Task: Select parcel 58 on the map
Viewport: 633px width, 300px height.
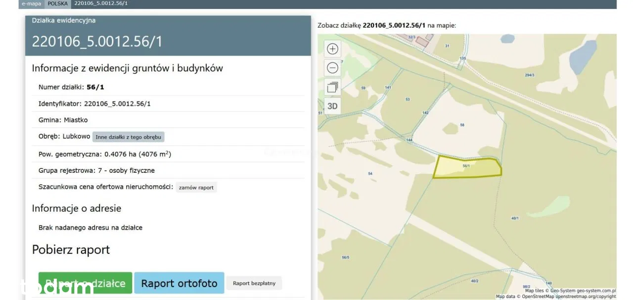Action: (462, 125)
